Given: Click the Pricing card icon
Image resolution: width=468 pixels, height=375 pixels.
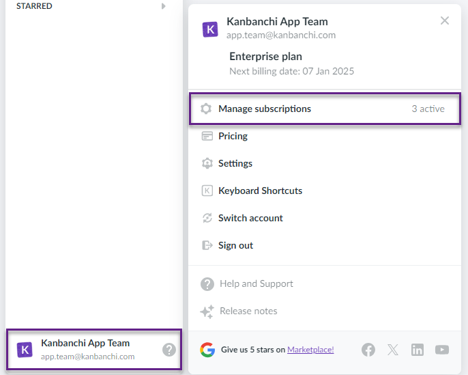Looking at the screenshot, I should tap(207, 136).
